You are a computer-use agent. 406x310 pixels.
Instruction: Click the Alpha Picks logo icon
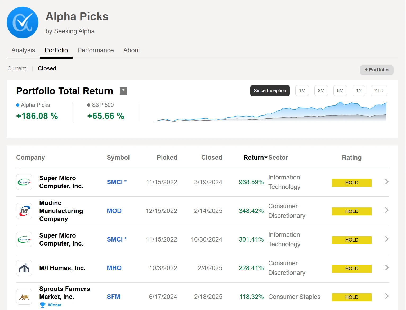23,22
